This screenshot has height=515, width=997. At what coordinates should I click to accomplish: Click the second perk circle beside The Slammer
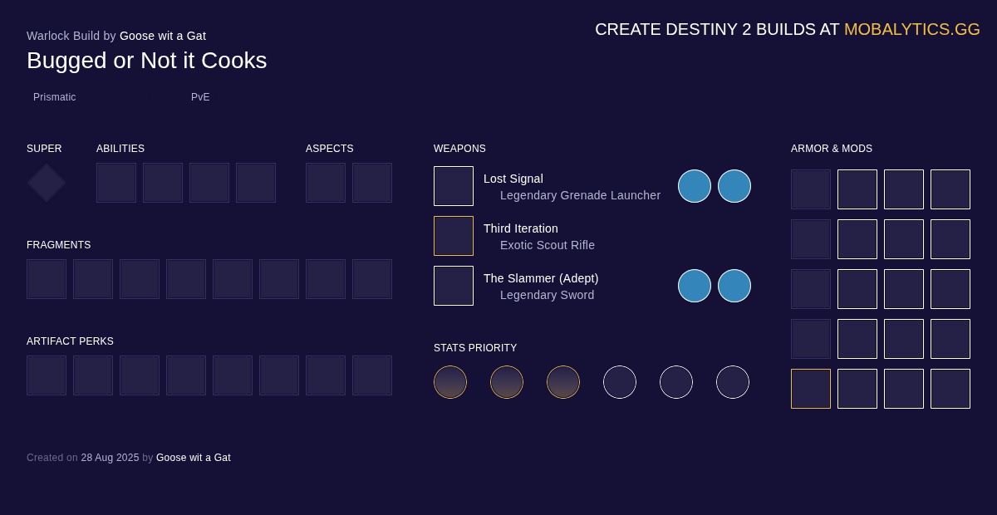[x=734, y=286]
